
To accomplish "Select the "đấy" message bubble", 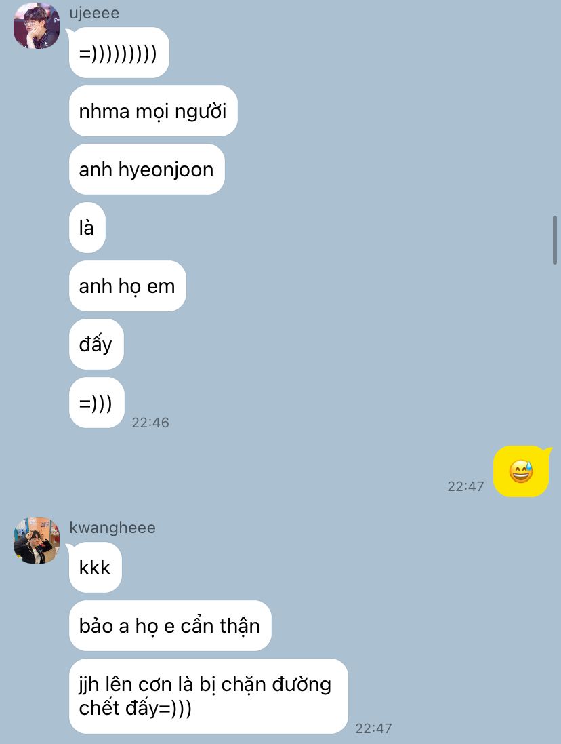I will 96,345.
